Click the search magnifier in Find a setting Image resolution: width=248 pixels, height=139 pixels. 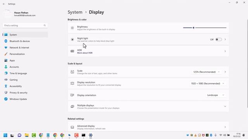45,25
